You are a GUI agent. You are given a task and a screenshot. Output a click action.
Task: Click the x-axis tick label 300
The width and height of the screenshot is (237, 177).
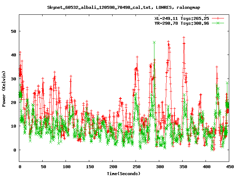160,167
